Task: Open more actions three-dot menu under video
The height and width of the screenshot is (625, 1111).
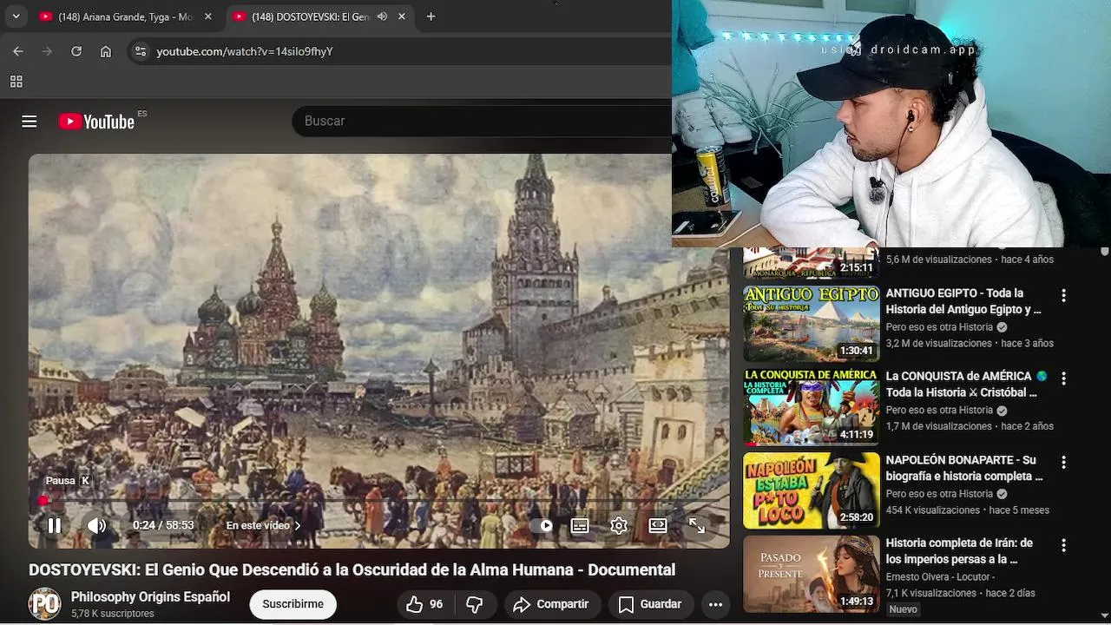Action: [x=715, y=604]
